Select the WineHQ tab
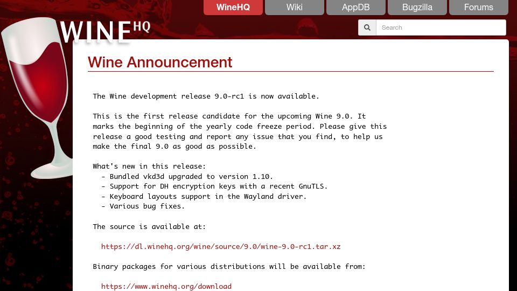This screenshot has height=291, width=517. coord(233,7)
